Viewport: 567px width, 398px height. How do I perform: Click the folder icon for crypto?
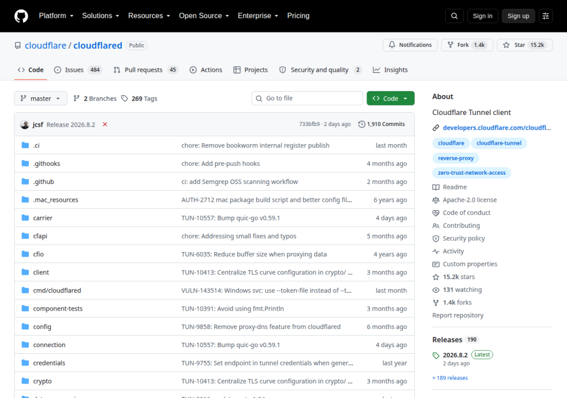click(x=25, y=381)
